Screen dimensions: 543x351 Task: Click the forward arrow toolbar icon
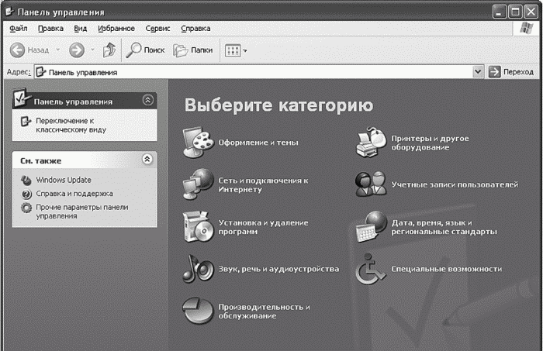[77, 50]
